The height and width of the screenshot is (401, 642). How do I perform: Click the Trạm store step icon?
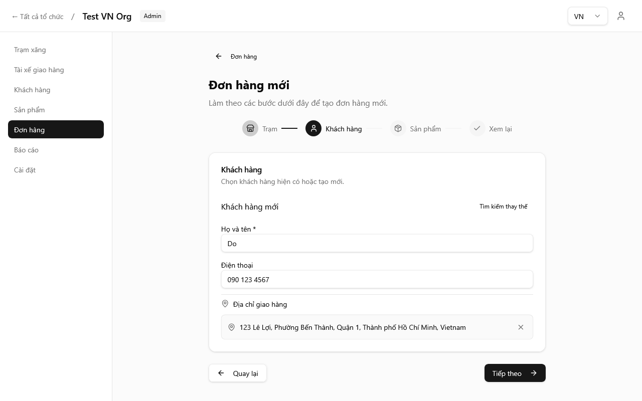click(250, 129)
